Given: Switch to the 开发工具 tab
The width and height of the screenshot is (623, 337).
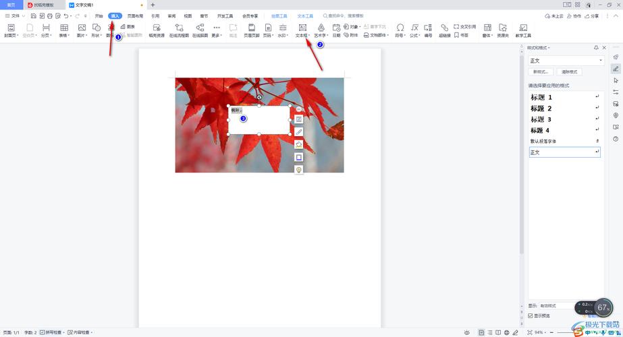Looking at the screenshot, I should pyautogui.click(x=225, y=16).
